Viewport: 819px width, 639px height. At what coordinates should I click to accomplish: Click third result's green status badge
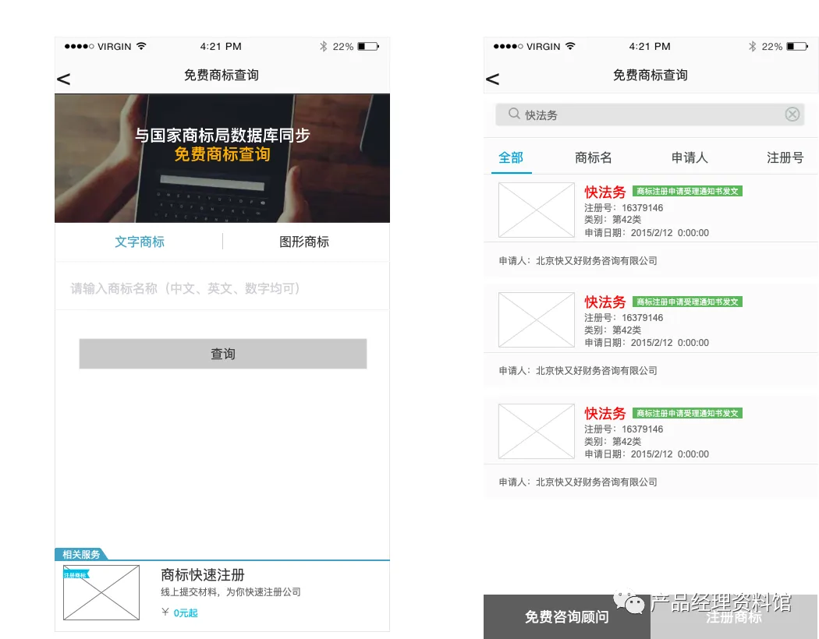687,413
